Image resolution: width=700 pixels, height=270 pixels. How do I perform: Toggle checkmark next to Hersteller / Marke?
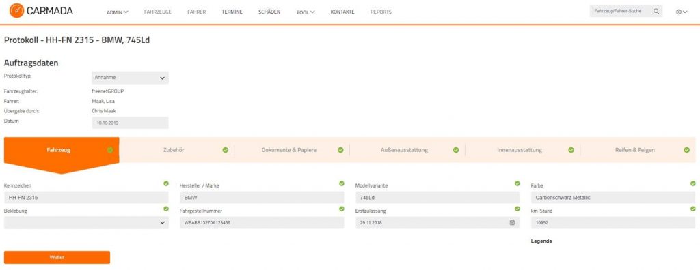(x=342, y=183)
